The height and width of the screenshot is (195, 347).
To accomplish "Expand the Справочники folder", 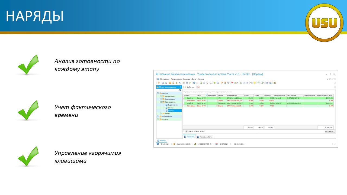I will tap(158, 116).
